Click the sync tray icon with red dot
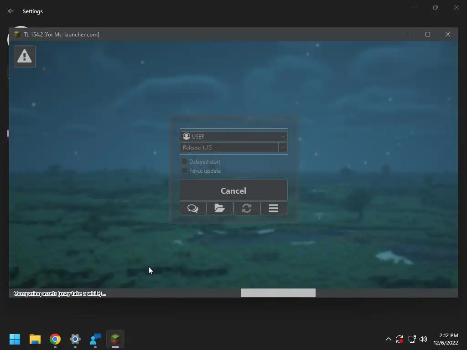The image size is (467, 350). 400,339
